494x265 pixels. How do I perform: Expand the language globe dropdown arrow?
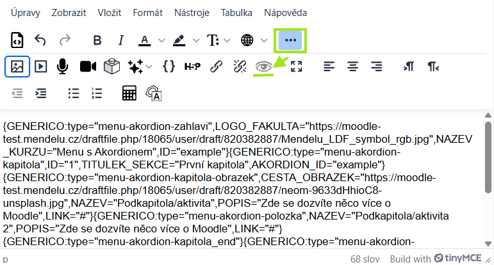[x=264, y=40]
